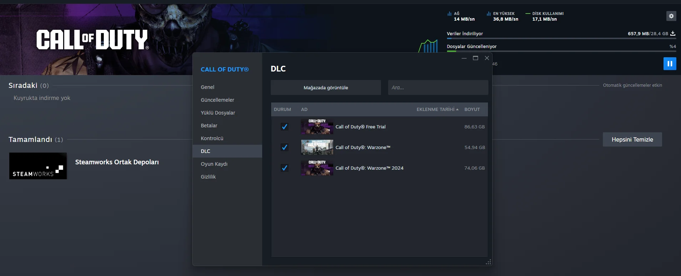The height and width of the screenshot is (276, 681).
Task: Open the Gizlilik properties tab
Action: point(227,177)
